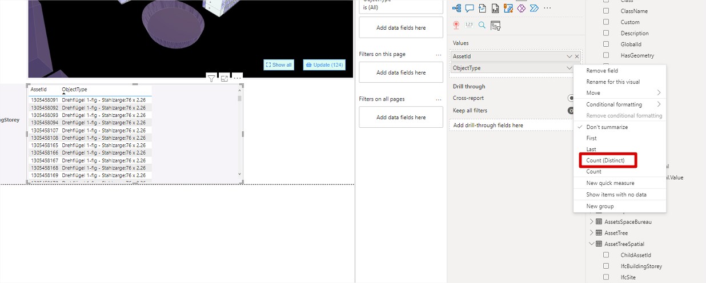Click the Show all button
This screenshot has width=706, height=283.
coord(279,65)
